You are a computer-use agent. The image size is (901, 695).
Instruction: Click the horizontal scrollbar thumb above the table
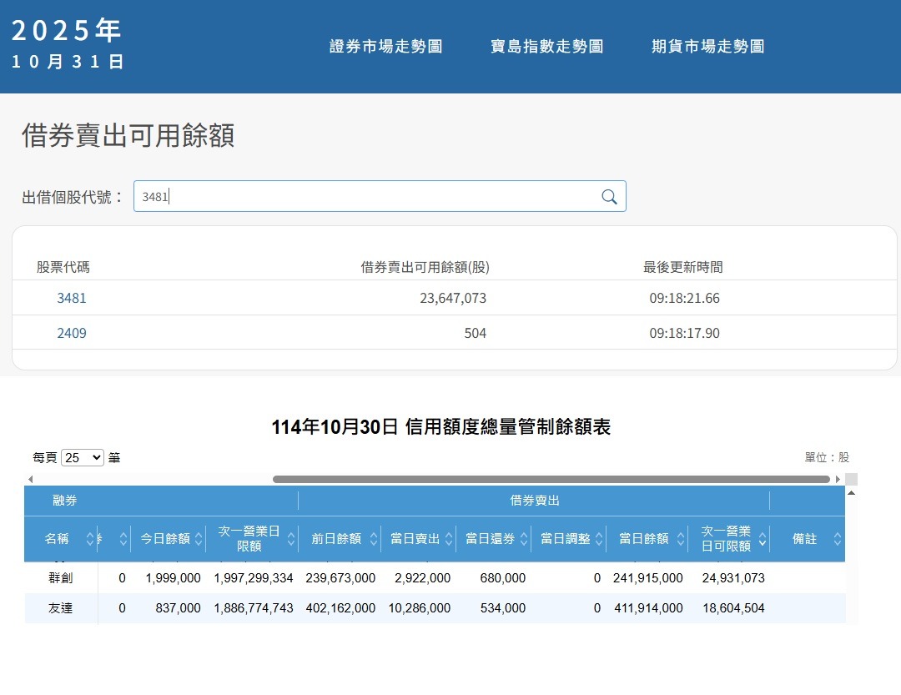click(551, 480)
